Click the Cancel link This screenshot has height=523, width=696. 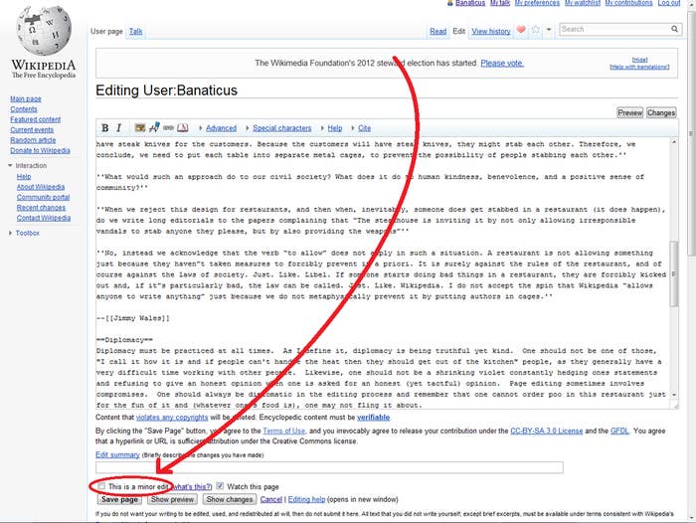[271, 499]
